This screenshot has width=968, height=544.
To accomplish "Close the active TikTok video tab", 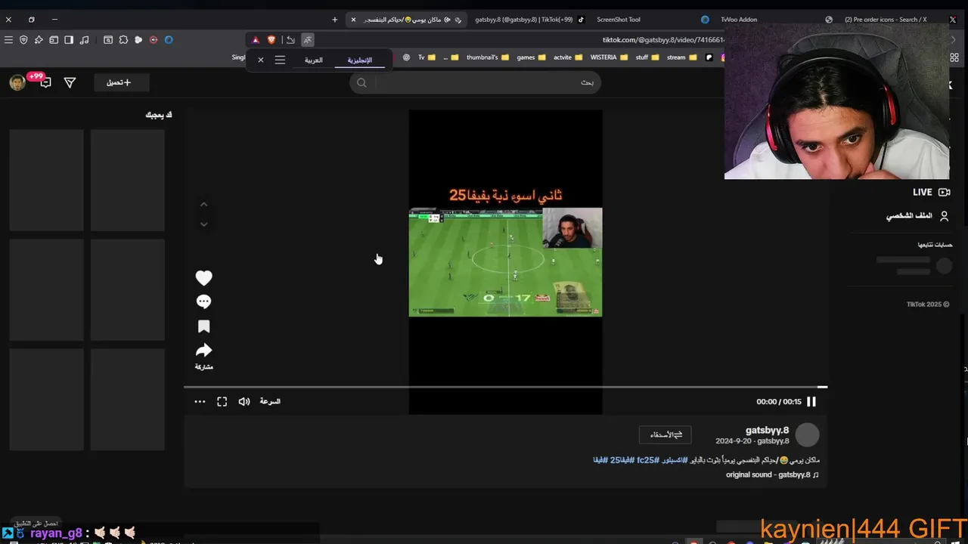I will (353, 20).
